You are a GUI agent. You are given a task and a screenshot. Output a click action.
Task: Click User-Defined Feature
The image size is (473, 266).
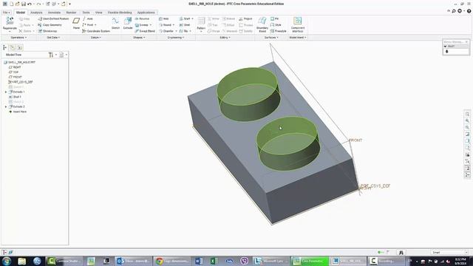(x=53, y=18)
